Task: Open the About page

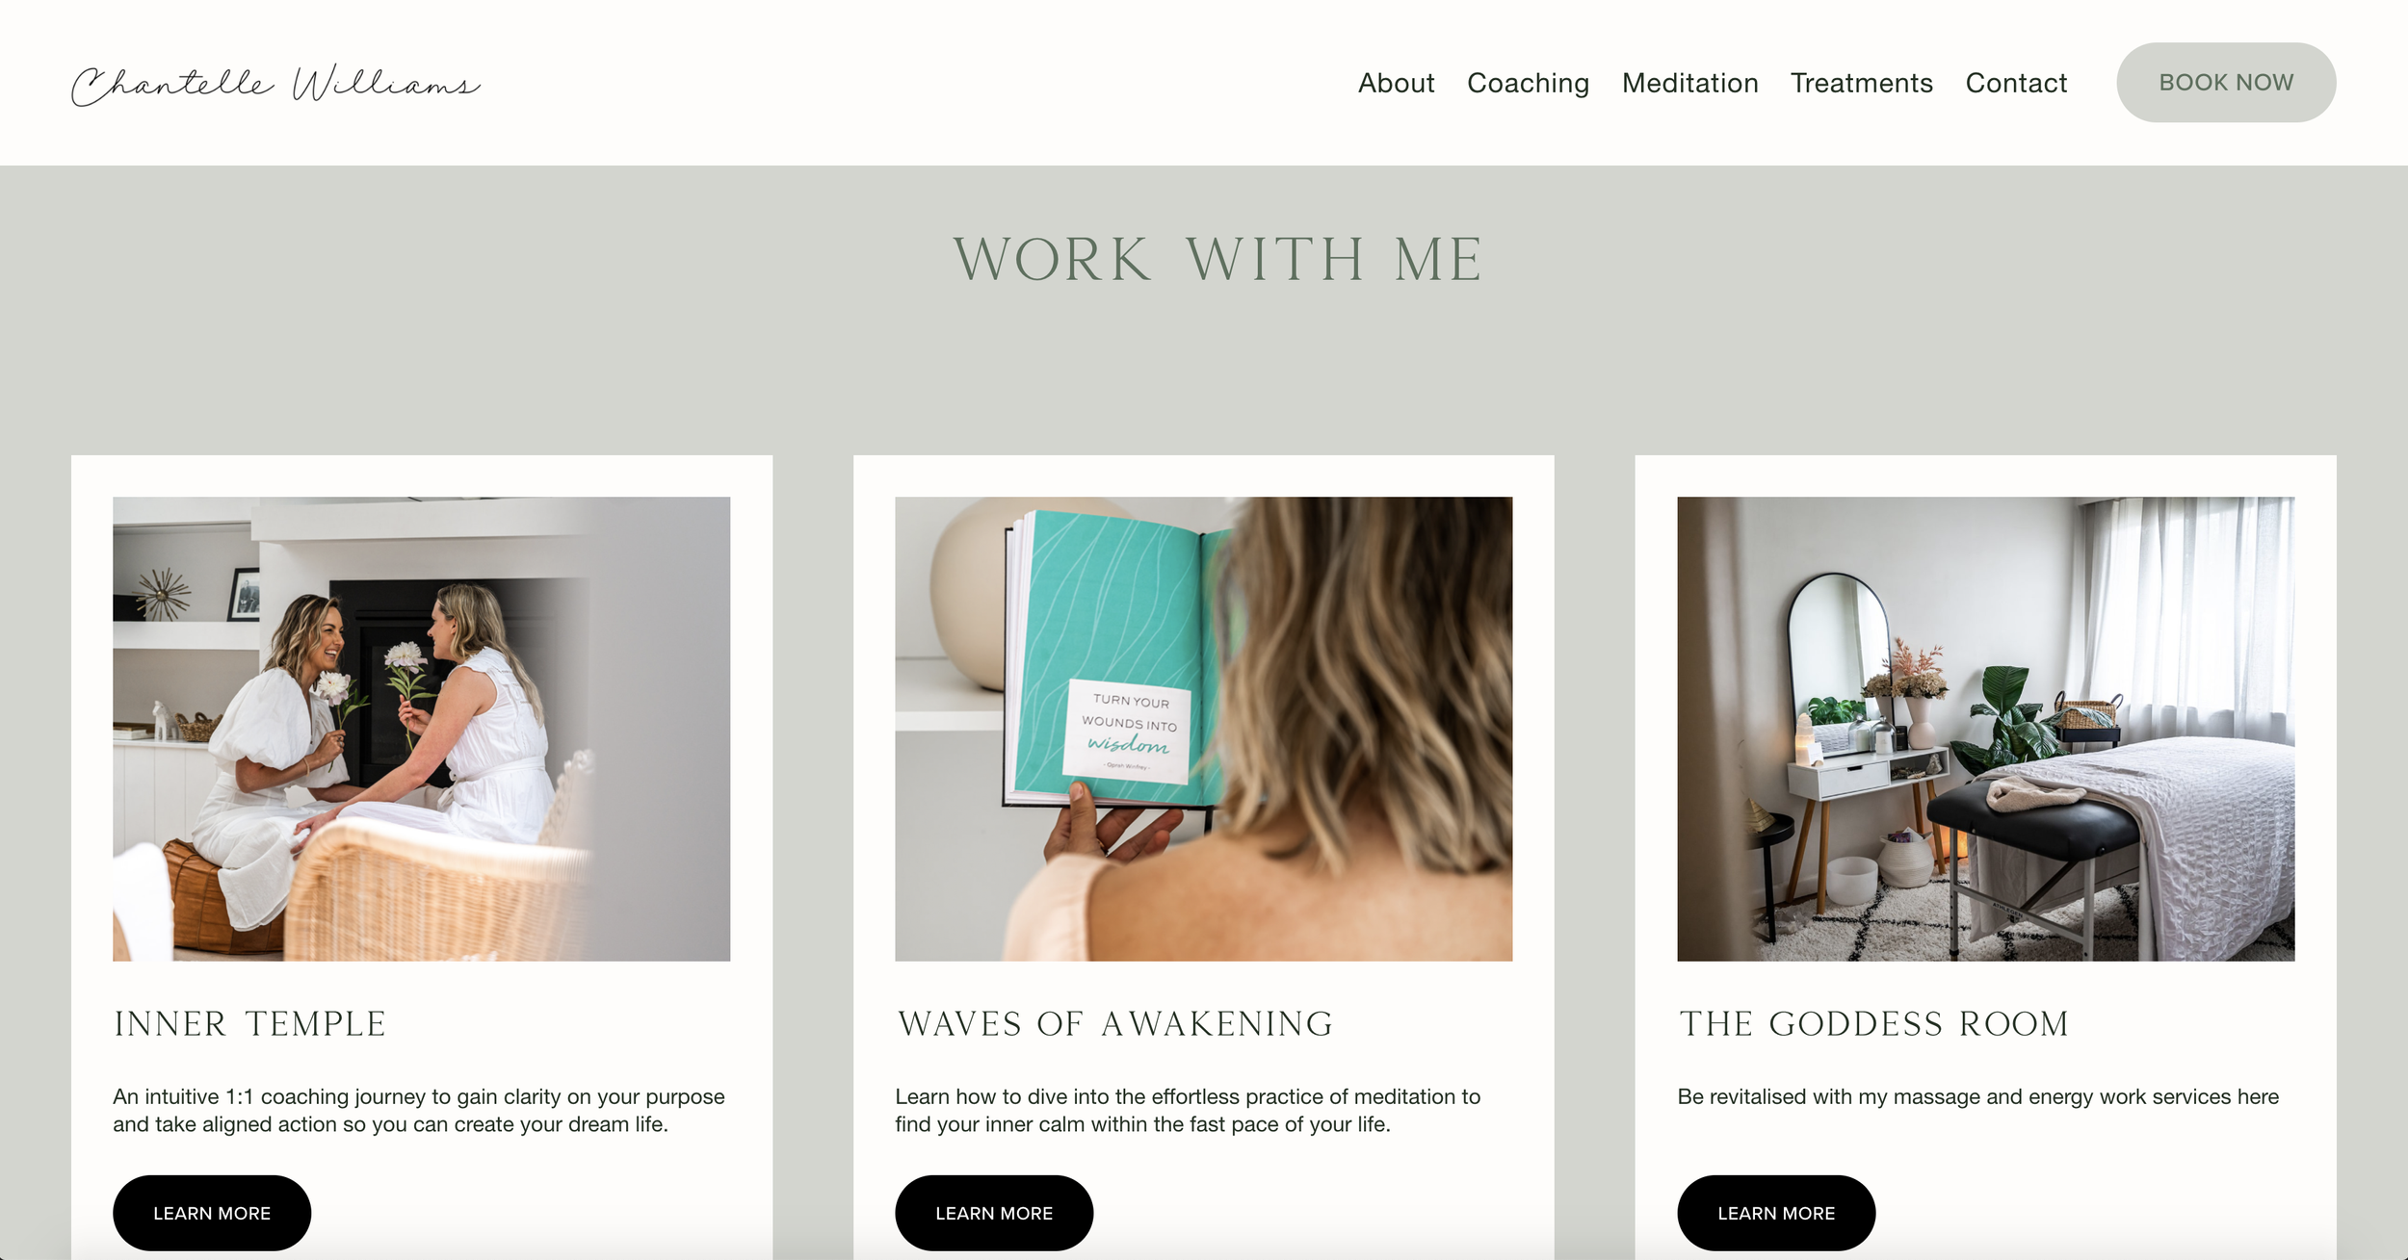Action: pyautogui.click(x=1396, y=83)
